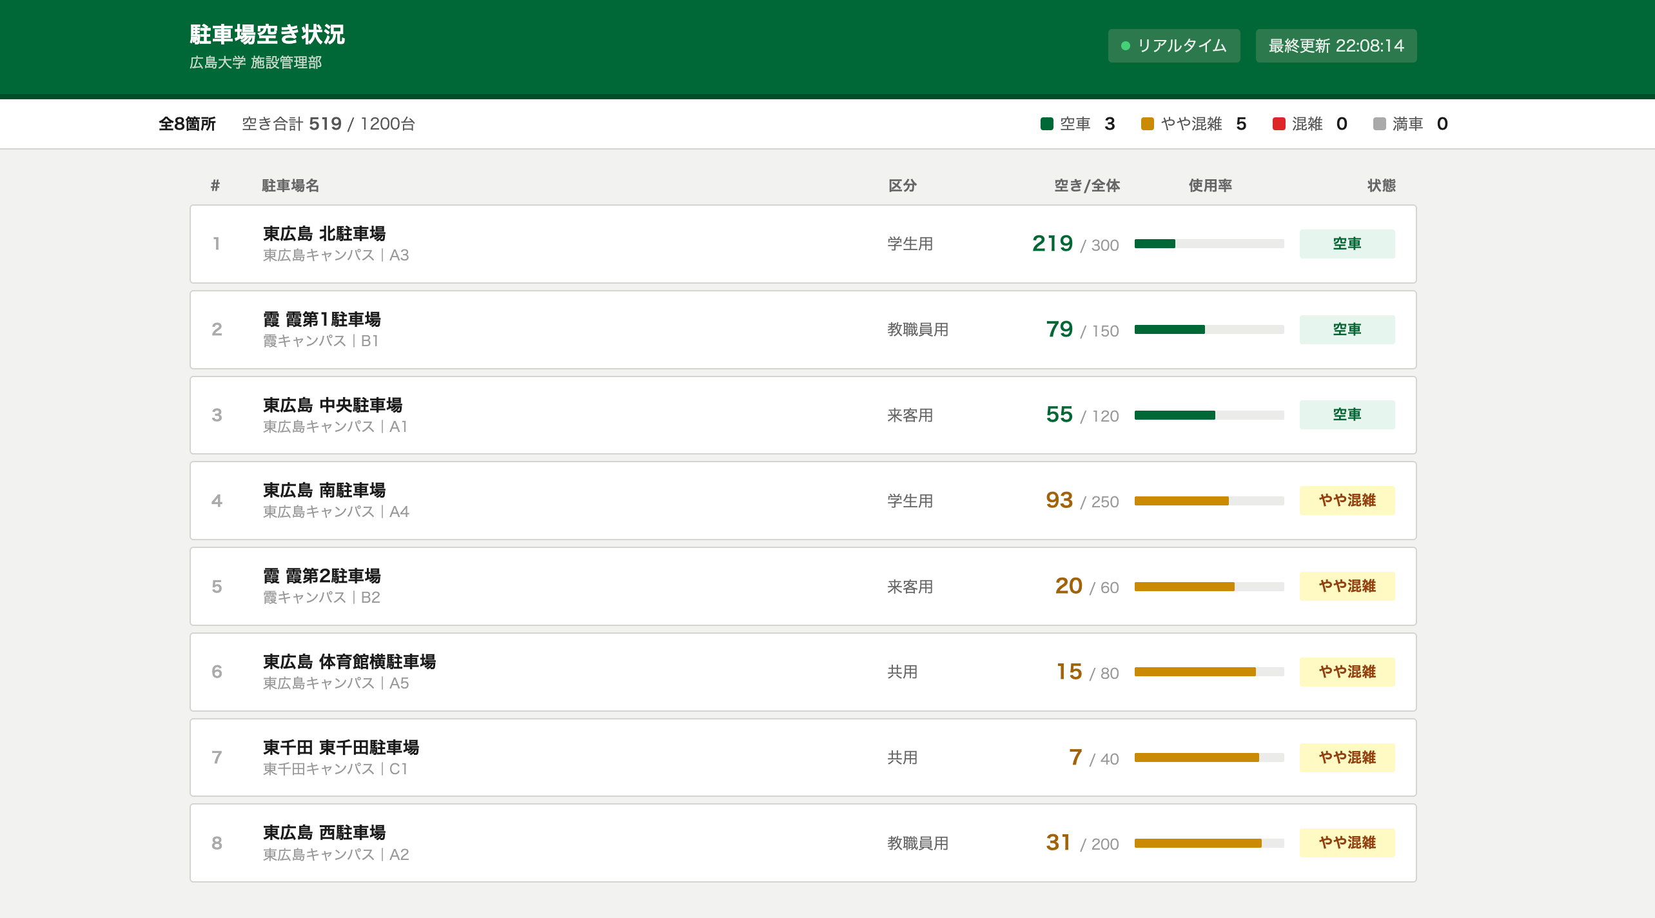Click the red 混雑 legend indicator
Screen dimensions: 1655x918
1278,123
